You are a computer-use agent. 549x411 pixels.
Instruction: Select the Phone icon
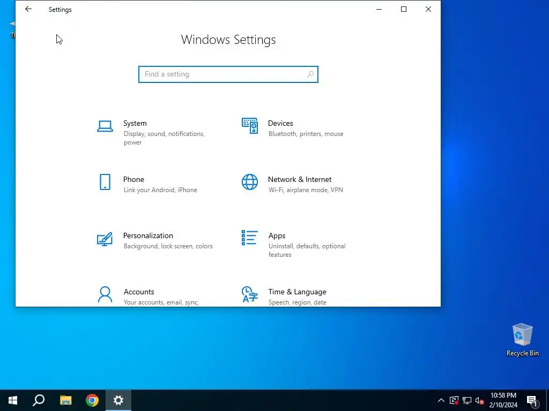click(x=105, y=182)
